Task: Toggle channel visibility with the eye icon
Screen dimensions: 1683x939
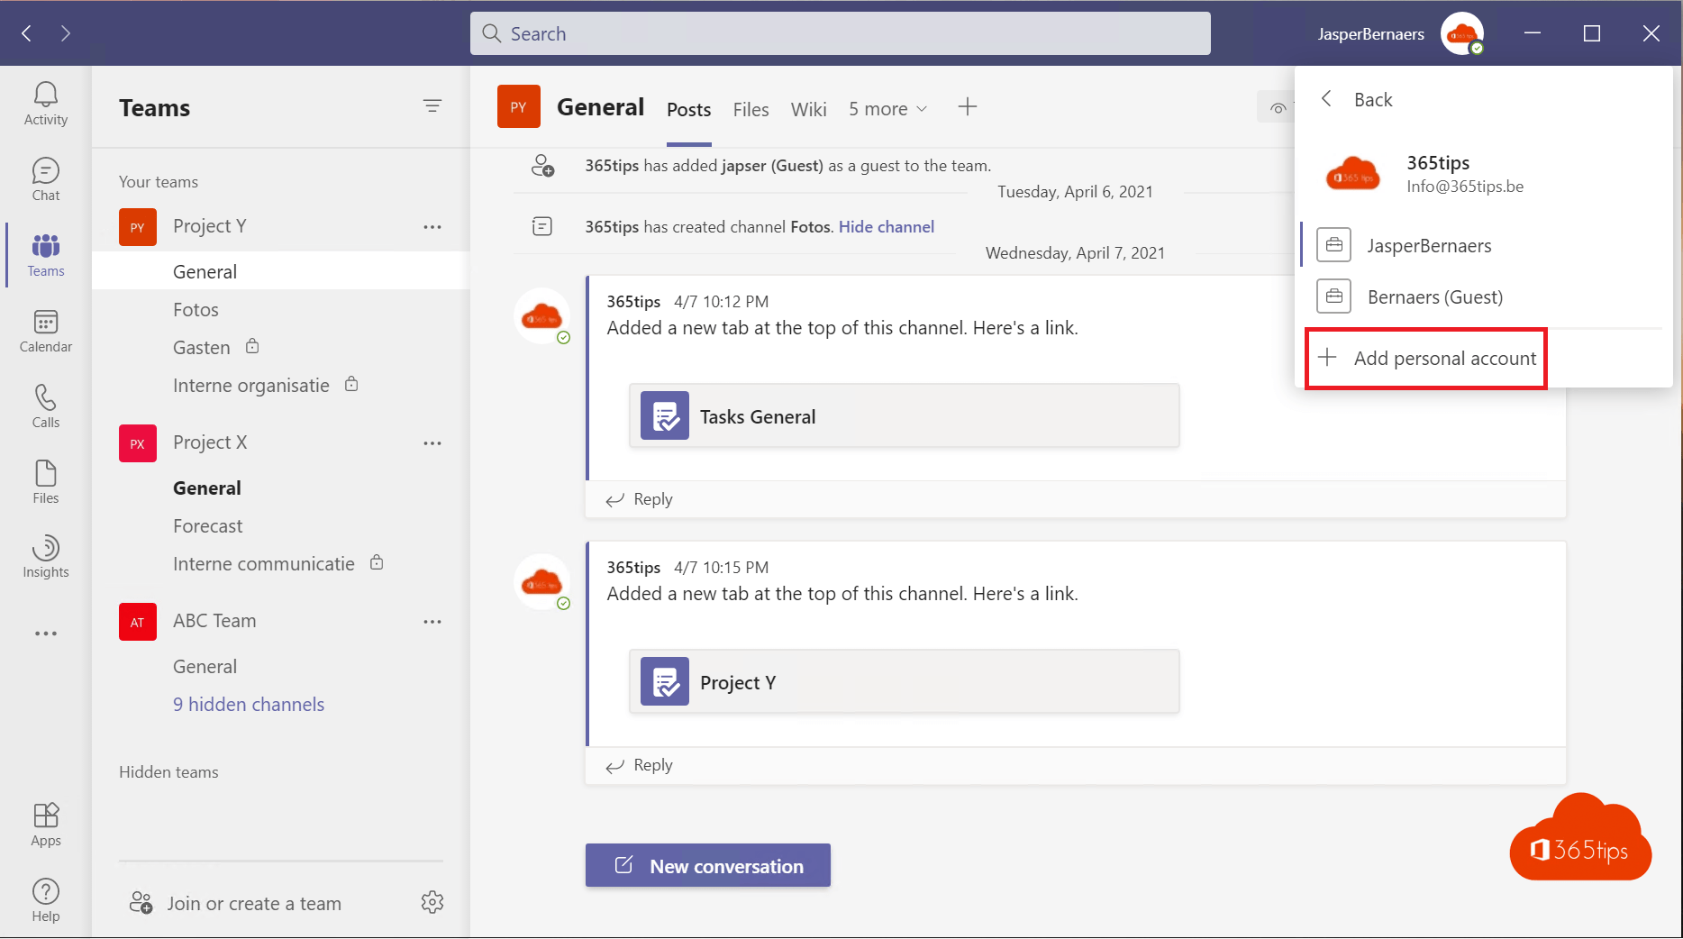Action: pos(1278,106)
